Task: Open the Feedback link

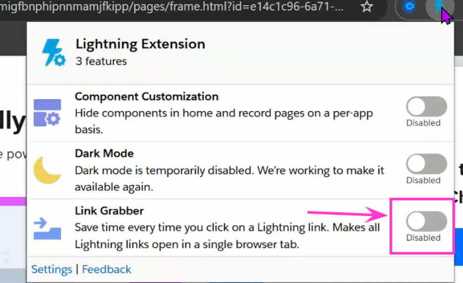Action: click(106, 270)
